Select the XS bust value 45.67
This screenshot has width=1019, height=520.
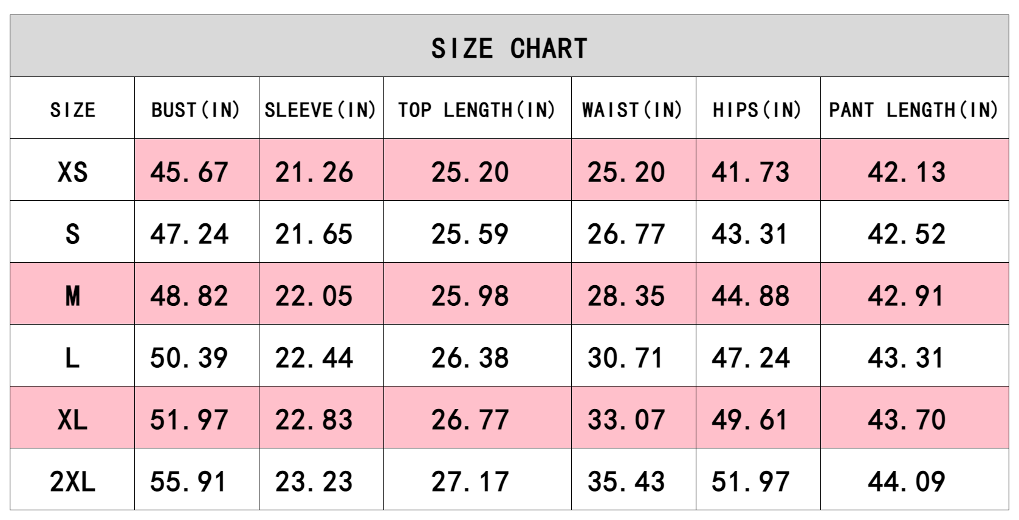(x=190, y=172)
